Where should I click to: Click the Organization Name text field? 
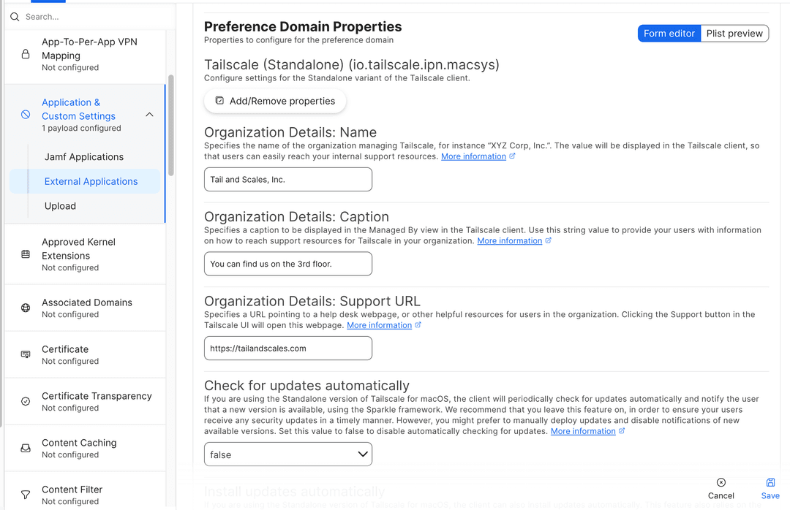coord(288,180)
